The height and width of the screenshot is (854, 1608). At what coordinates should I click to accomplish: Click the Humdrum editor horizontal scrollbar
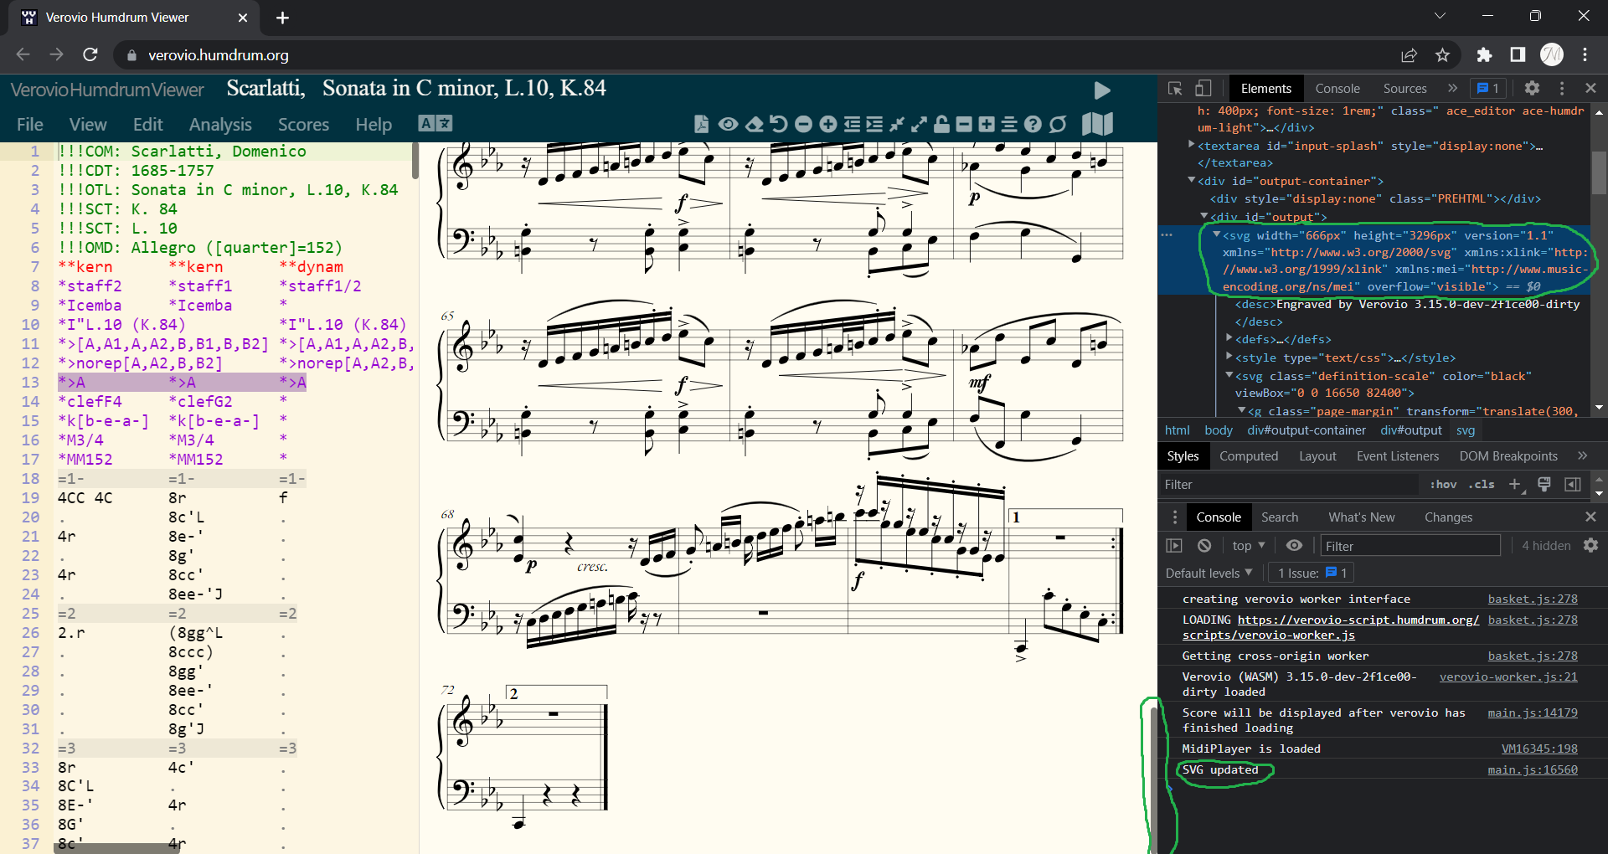[x=117, y=848]
